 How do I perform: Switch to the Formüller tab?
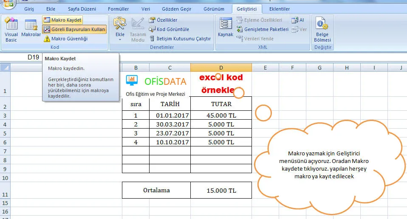tap(119, 9)
